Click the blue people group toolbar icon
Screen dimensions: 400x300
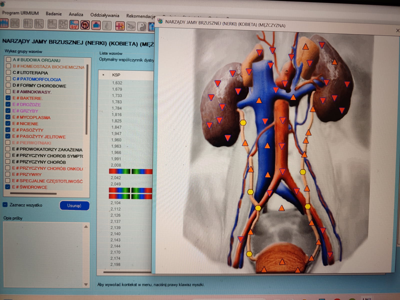[4, 23]
